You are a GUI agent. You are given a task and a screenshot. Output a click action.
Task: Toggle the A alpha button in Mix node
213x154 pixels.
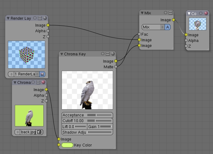click(x=168, y=27)
